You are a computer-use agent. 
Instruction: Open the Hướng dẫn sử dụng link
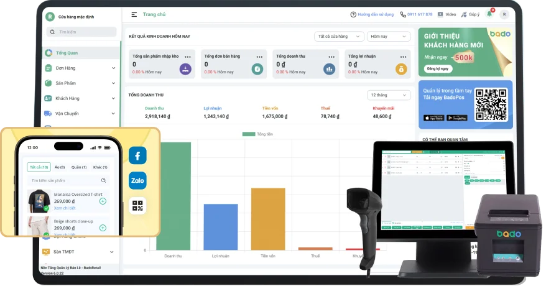click(376, 15)
